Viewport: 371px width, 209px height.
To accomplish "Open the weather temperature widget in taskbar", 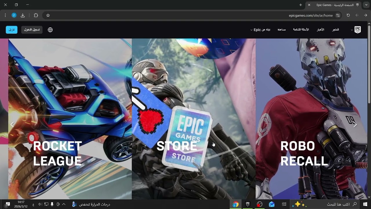I will click(91, 204).
